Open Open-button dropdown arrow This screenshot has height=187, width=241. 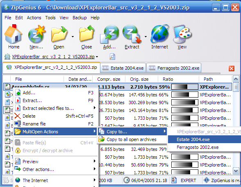point(73,36)
